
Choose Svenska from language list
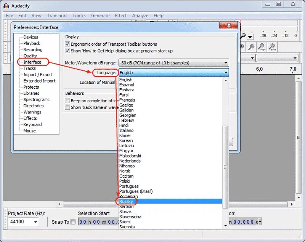point(170,227)
